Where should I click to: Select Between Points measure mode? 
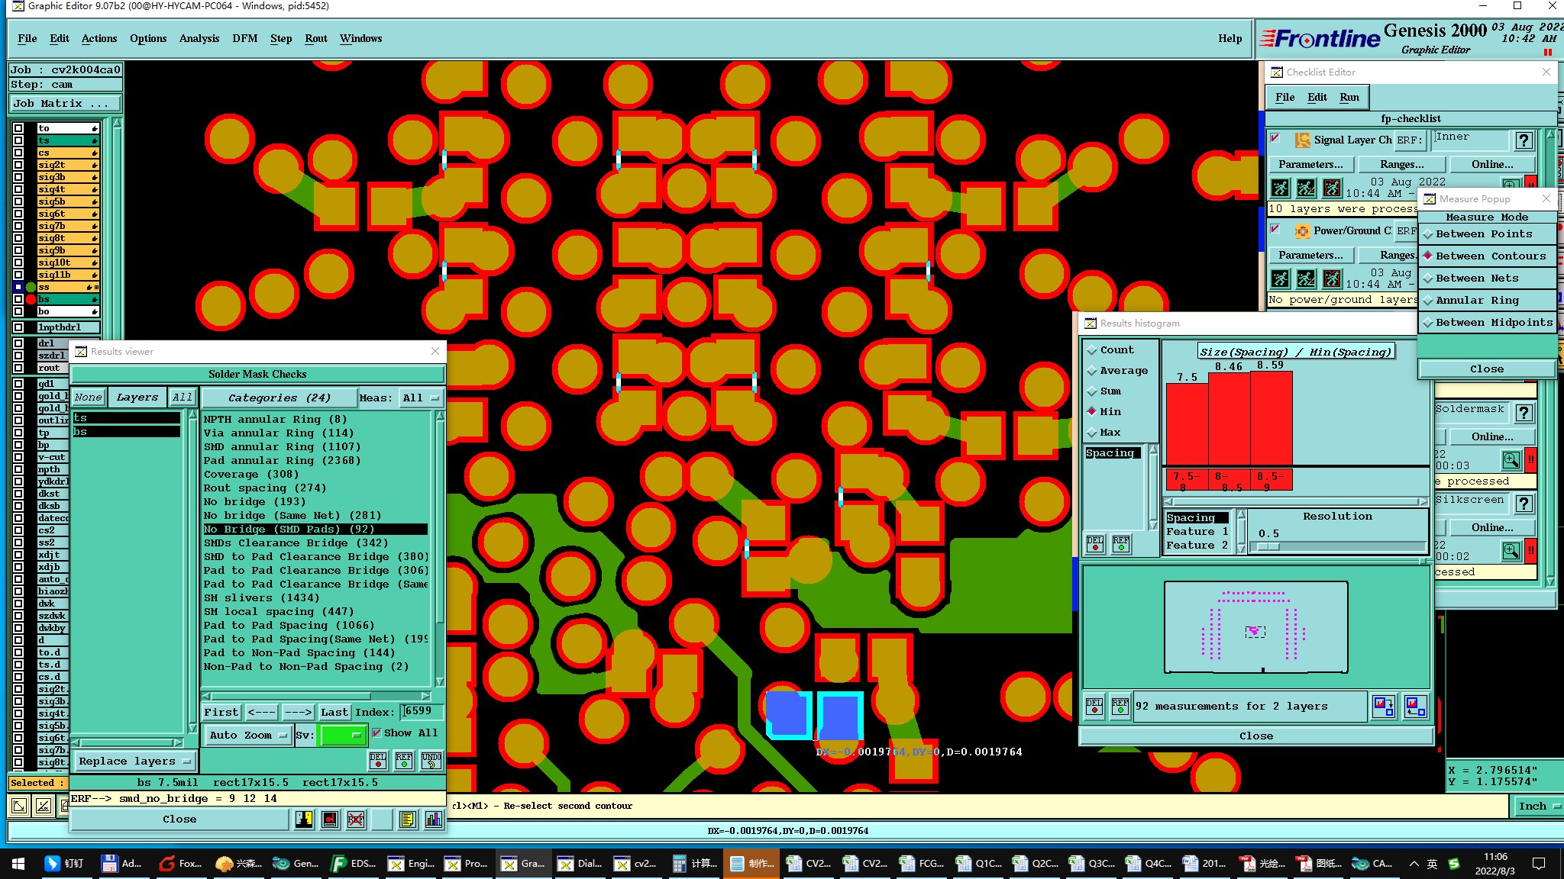[x=1486, y=234]
